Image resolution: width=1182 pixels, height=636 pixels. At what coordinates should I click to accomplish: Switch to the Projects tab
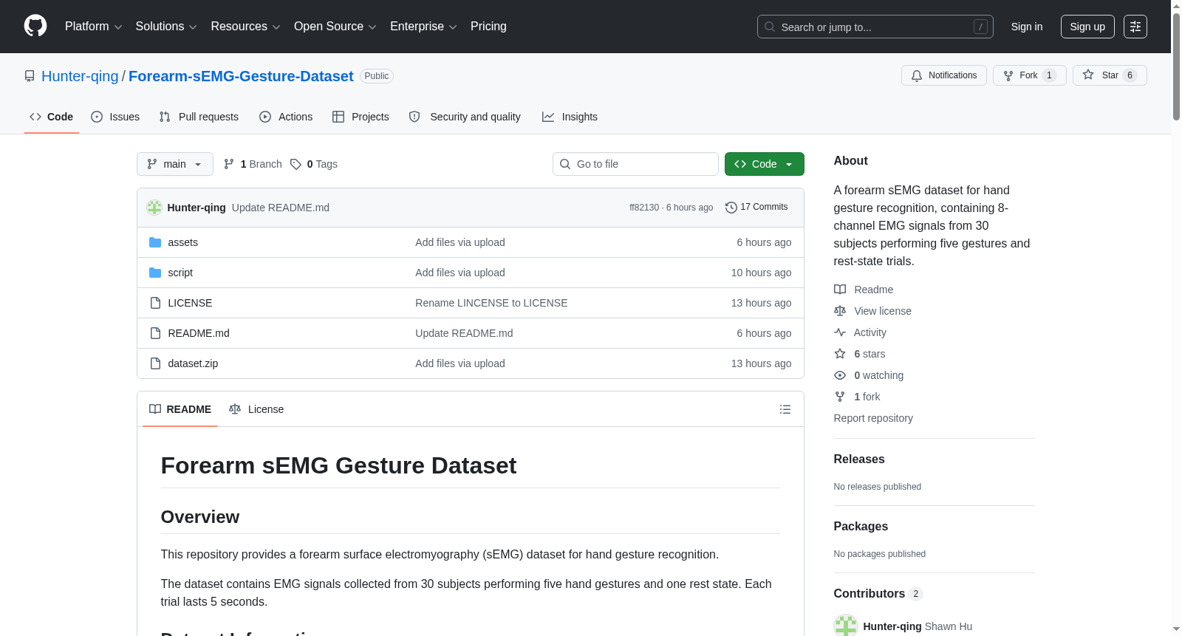pos(361,117)
